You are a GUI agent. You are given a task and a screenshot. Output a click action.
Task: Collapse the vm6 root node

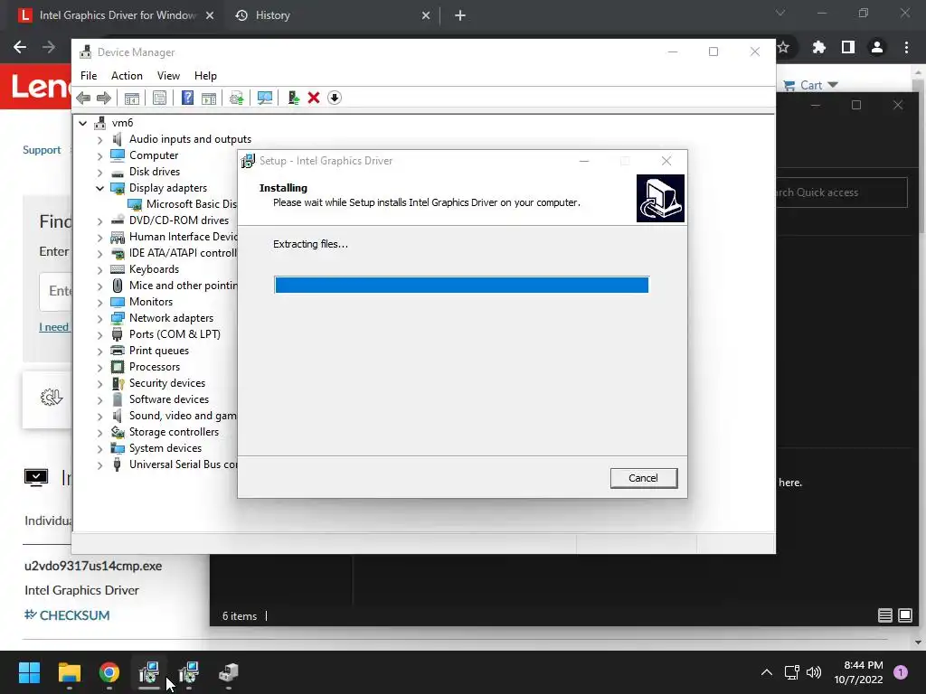pyautogui.click(x=83, y=123)
